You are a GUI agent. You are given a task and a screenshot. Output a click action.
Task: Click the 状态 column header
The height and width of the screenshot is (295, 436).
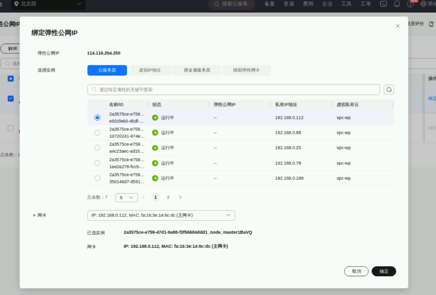click(157, 105)
